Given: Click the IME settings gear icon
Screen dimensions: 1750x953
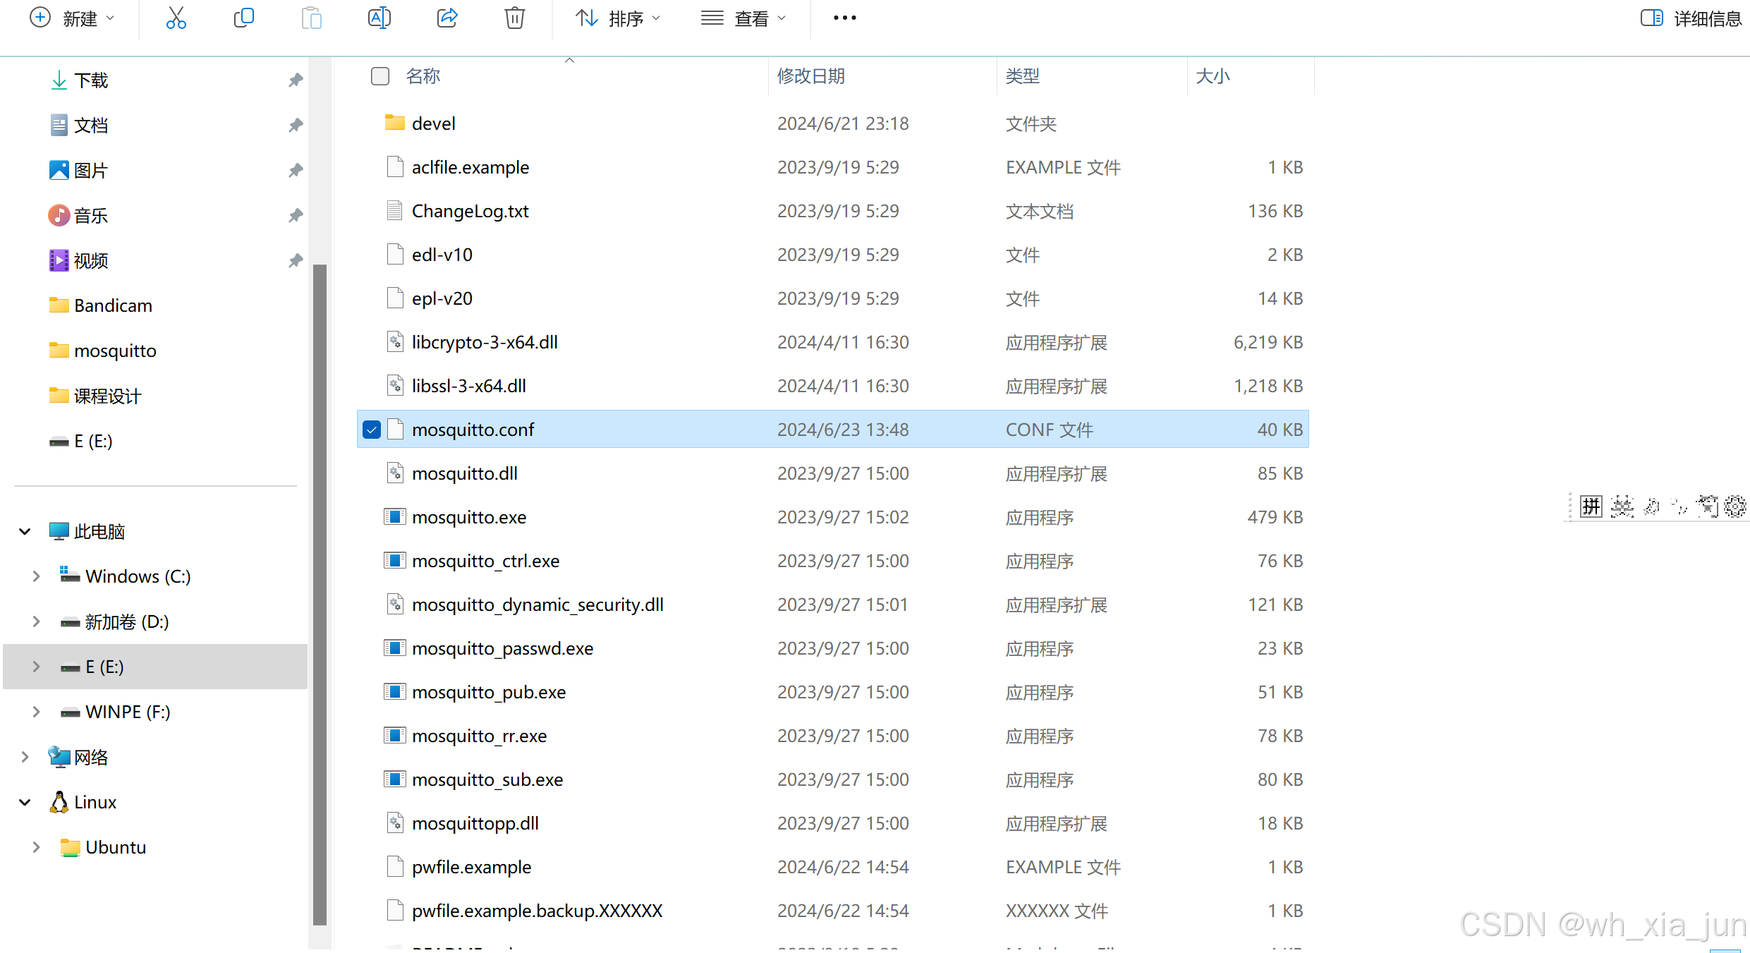Looking at the screenshot, I should click(1734, 506).
